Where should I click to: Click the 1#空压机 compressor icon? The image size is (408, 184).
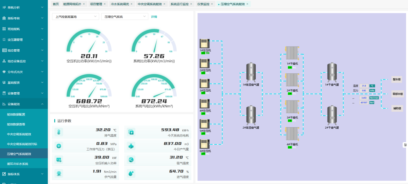click(x=205, y=43)
